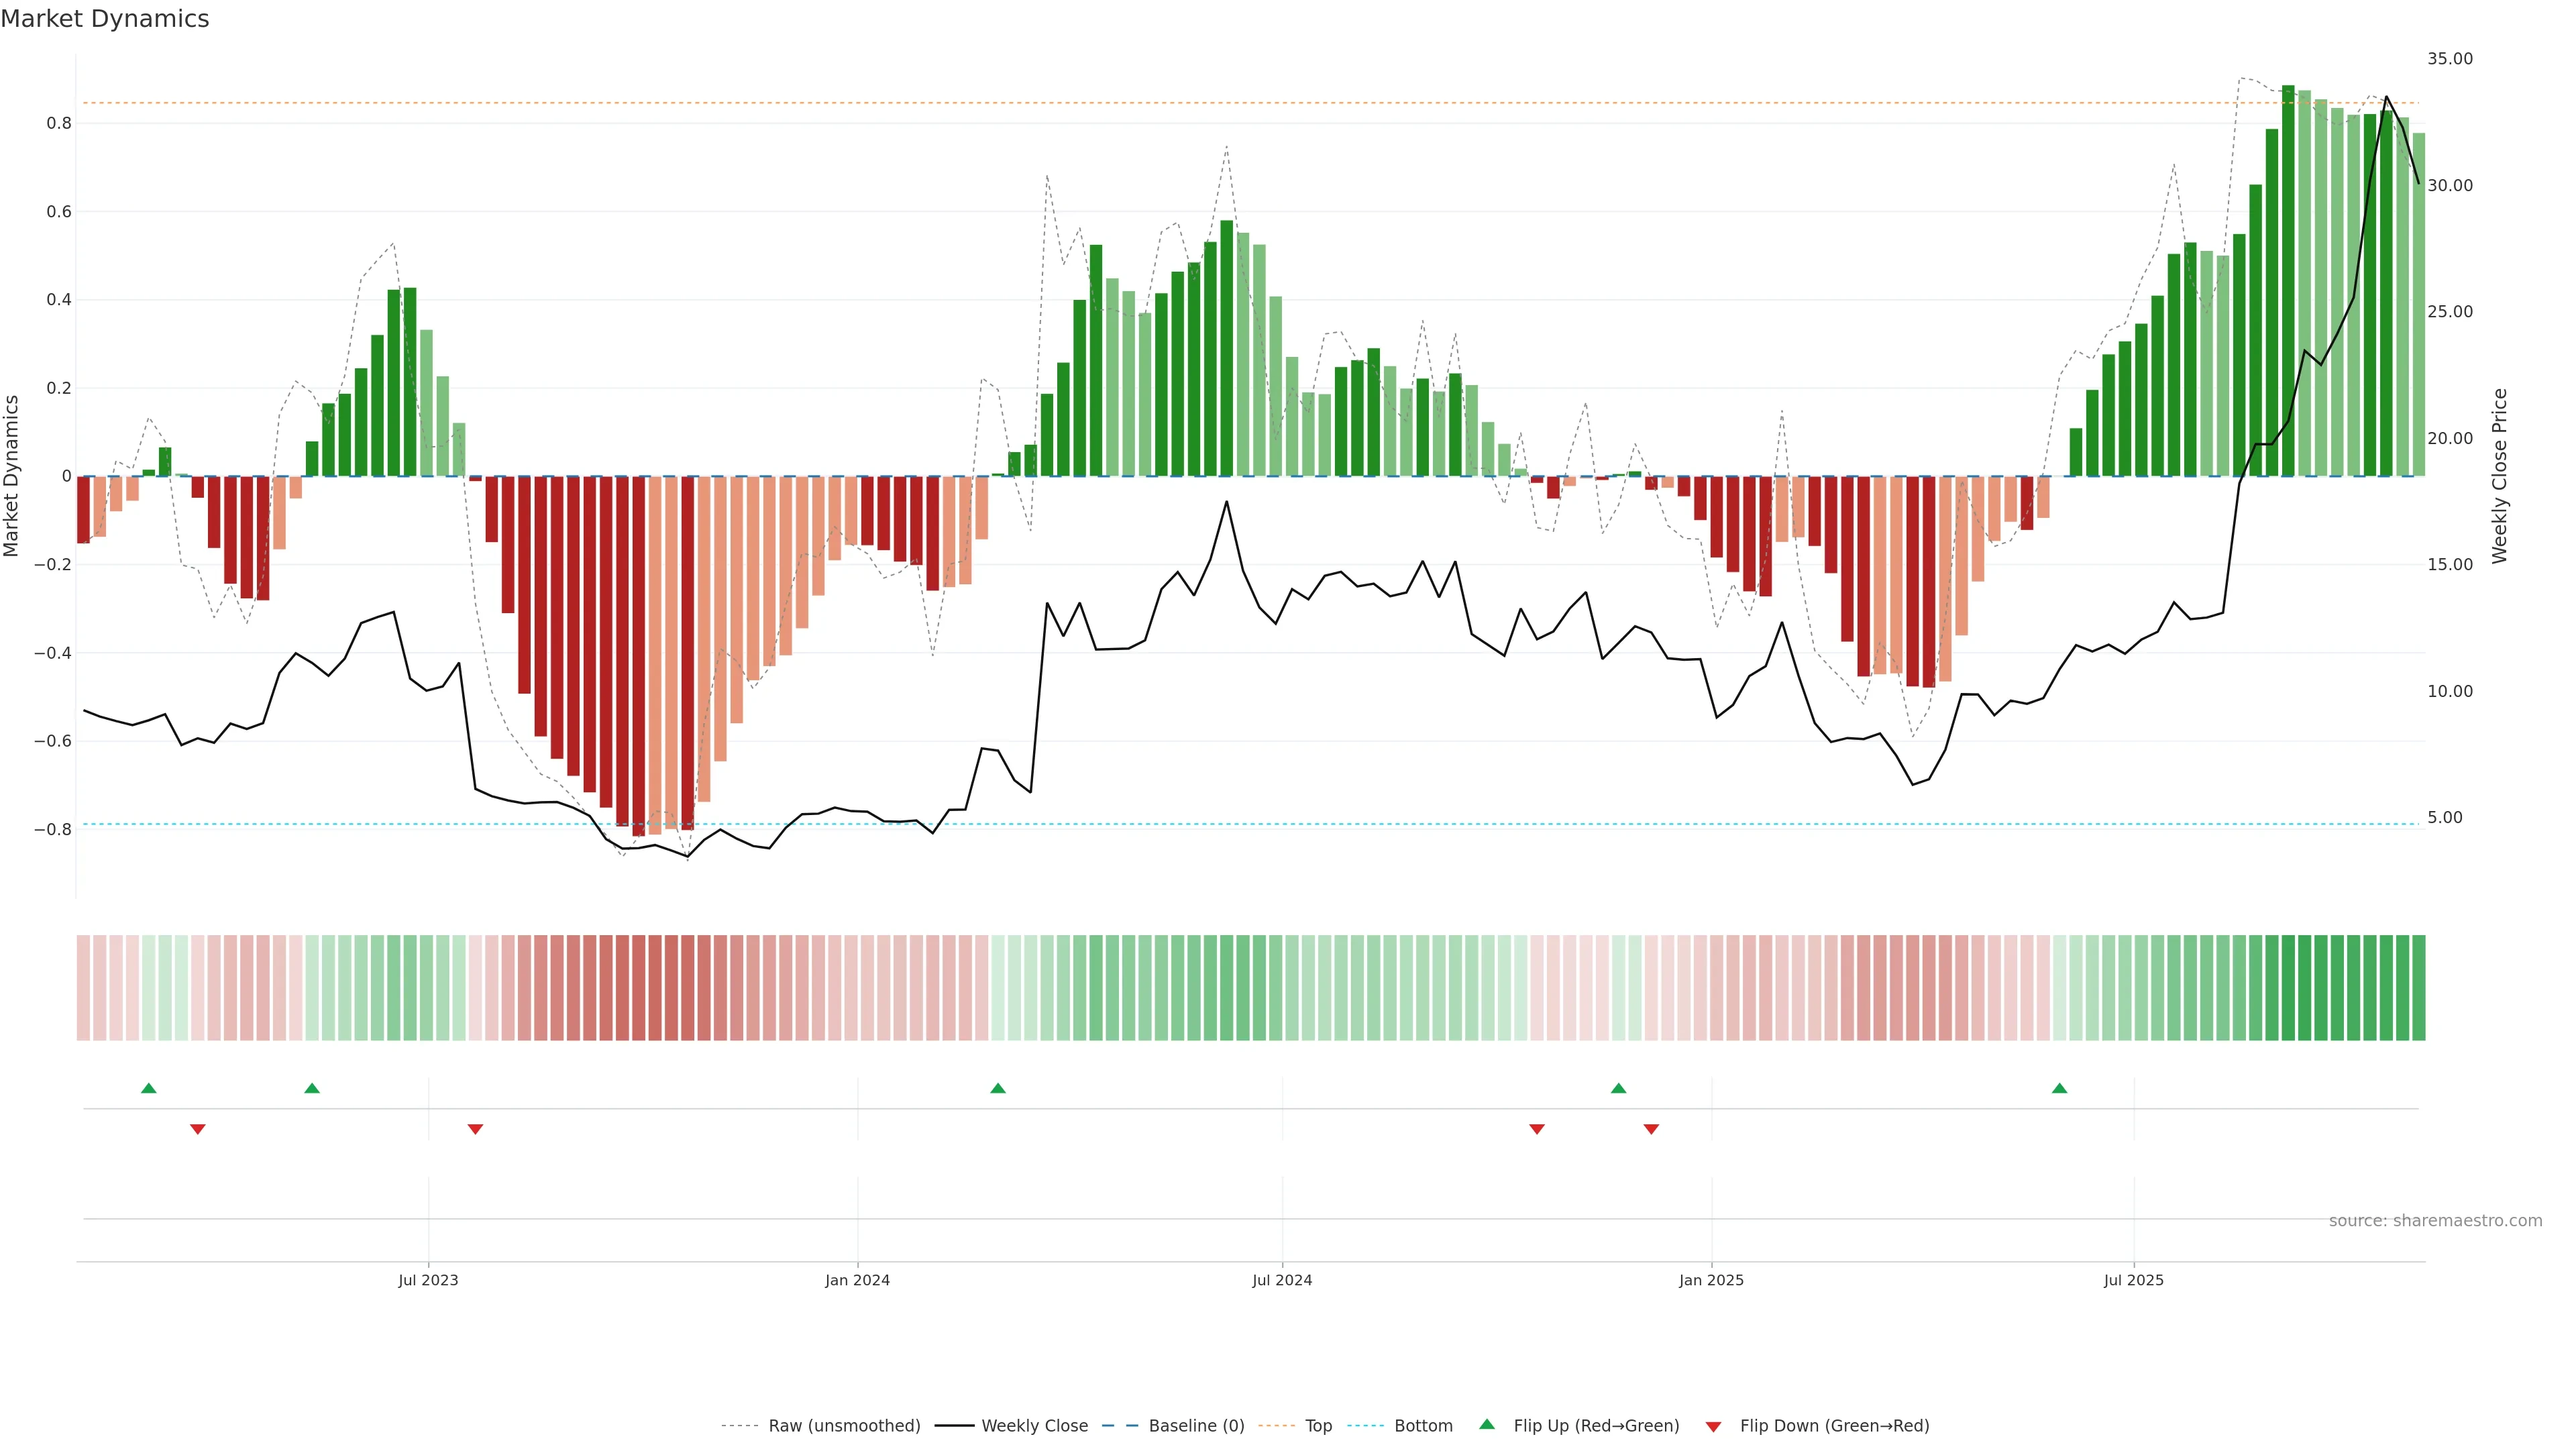Click the Weekly Close Price axis title

click(x=2500, y=476)
